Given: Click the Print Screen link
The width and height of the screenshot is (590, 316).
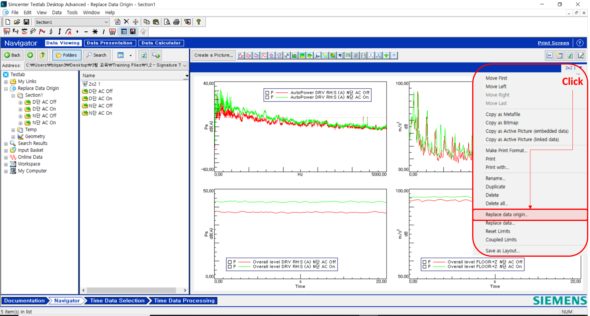Looking at the screenshot, I should 553,43.
